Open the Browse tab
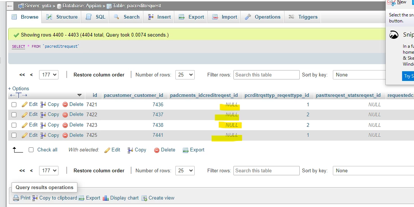Screen dimensions: 414x207 (x=25, y=17)
